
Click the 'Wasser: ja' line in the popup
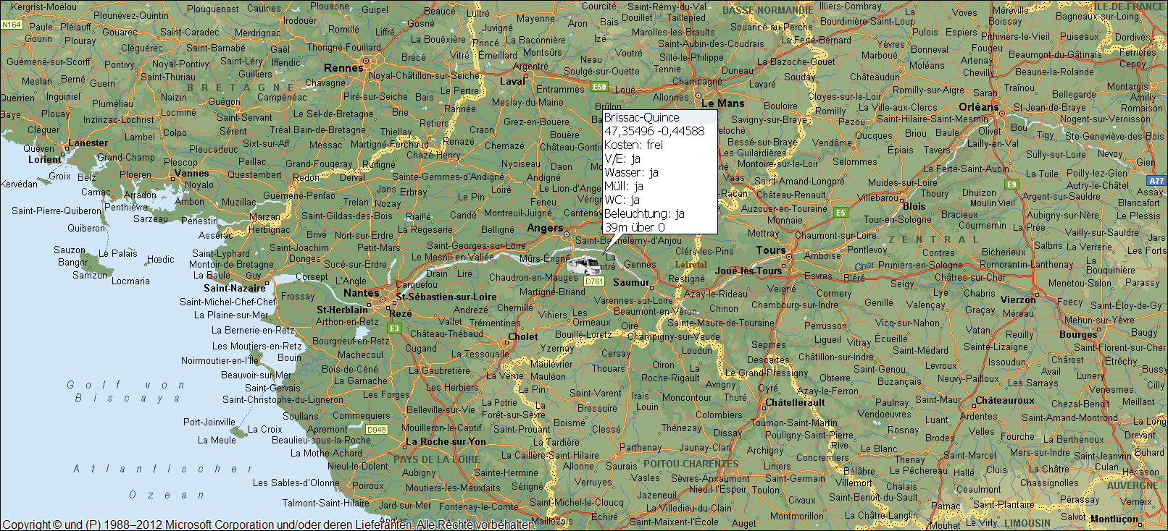point(631,172)
